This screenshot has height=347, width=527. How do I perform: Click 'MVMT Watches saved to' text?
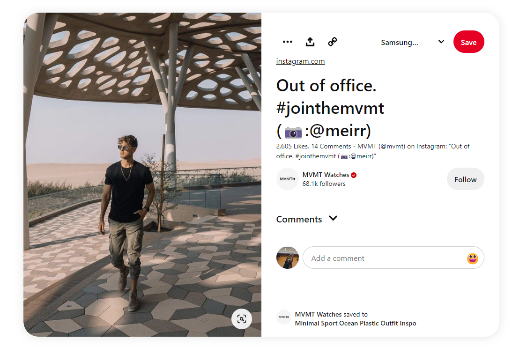click(x=331, y=314)
